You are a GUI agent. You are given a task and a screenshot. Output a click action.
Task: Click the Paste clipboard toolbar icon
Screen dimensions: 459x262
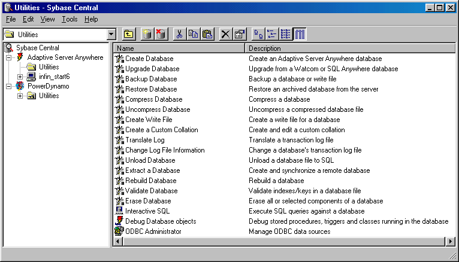point(207,34)
